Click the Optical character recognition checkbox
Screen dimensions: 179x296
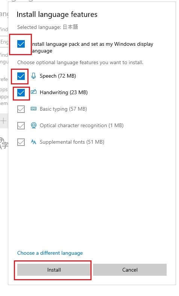pos(21,126)
